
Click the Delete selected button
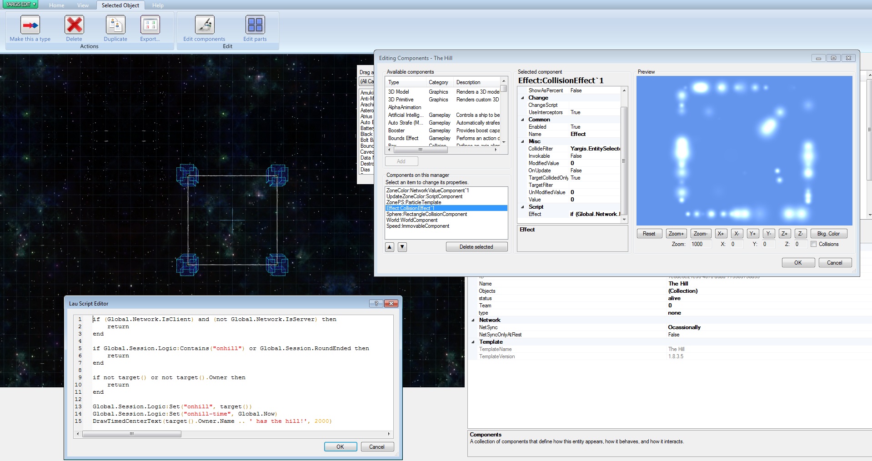pyautogui.click(x=476, y=246)
